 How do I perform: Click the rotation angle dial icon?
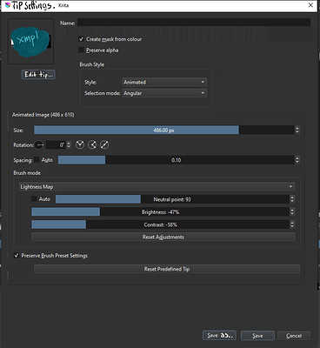coord(39,144)
